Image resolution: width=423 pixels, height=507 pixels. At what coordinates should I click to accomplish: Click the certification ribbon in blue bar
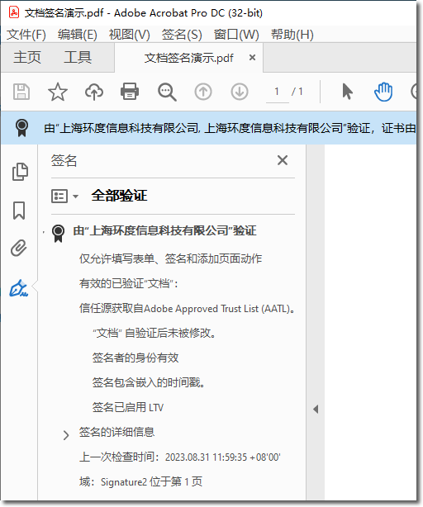(x=21, y=128)
